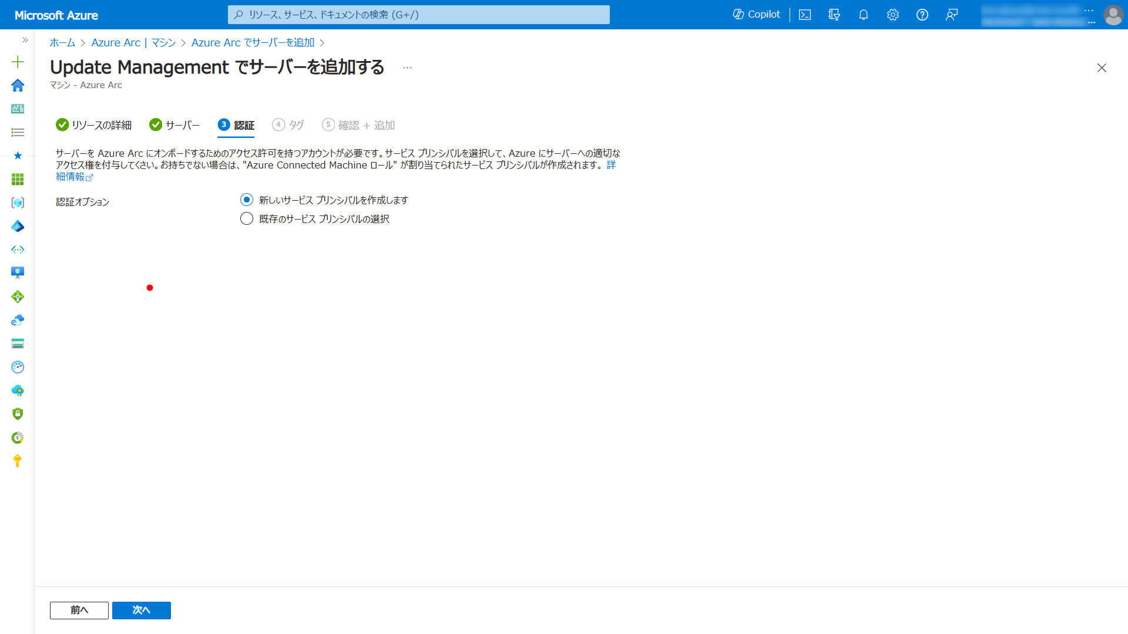
Task: Click the 前へ button
Action: [79, 611]
